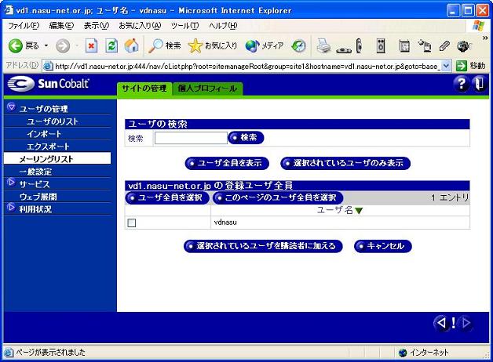Click このページのユーザ全員を選択 button
The width and height of the screenshot is (493, 362).
click(x=278, y=197)
